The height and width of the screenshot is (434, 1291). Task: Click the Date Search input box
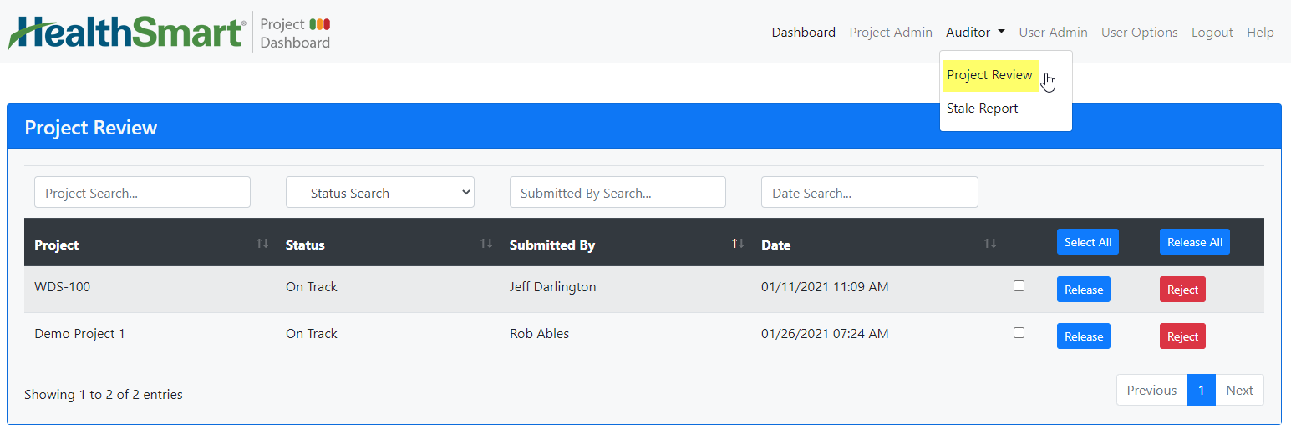click(870, 192)
